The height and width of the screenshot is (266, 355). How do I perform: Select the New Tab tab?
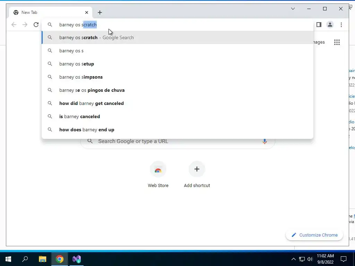[51, 12]
